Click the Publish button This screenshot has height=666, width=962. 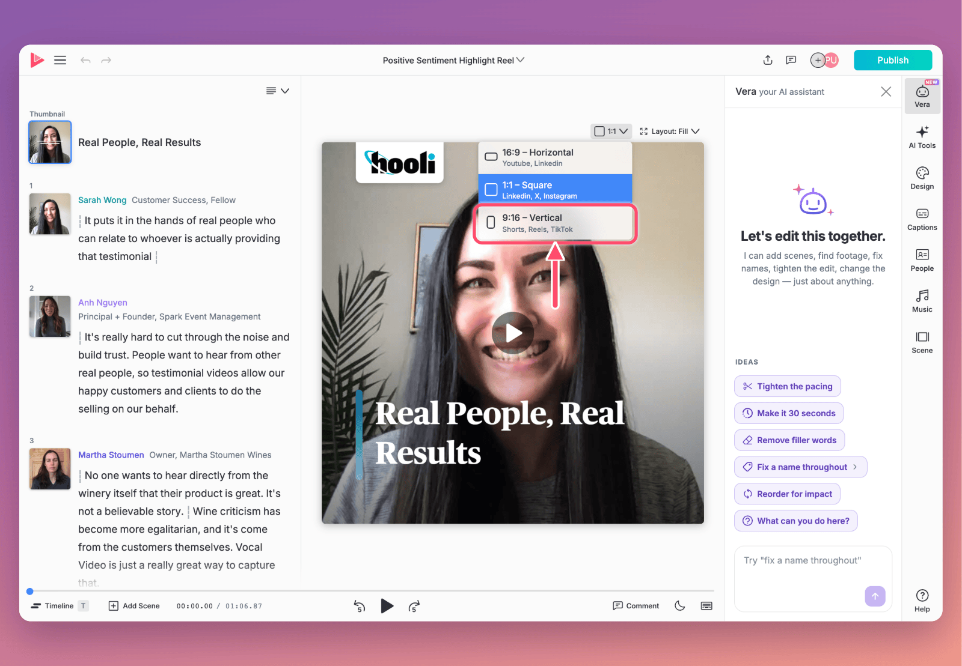tap(893, 60)
